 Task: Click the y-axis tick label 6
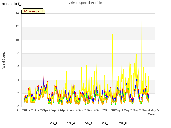point(18,67)
